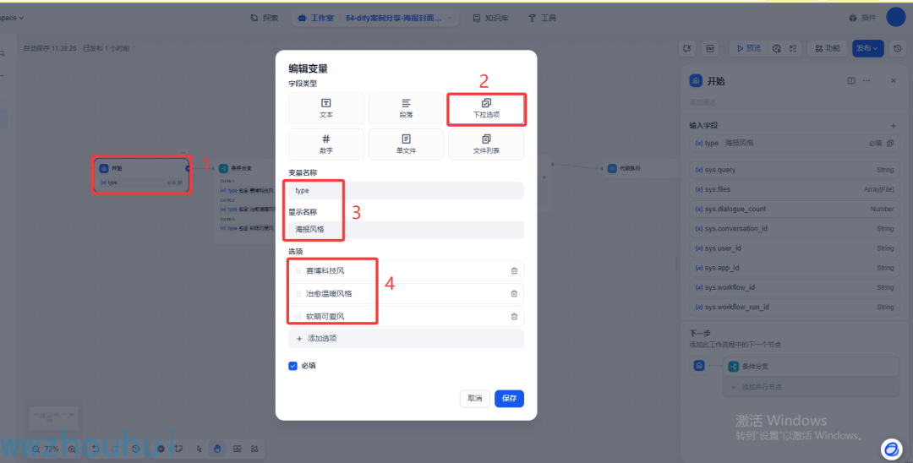Click the sys.query variable row
Viewport: 913px width, 463px height.
coord(794,170)
